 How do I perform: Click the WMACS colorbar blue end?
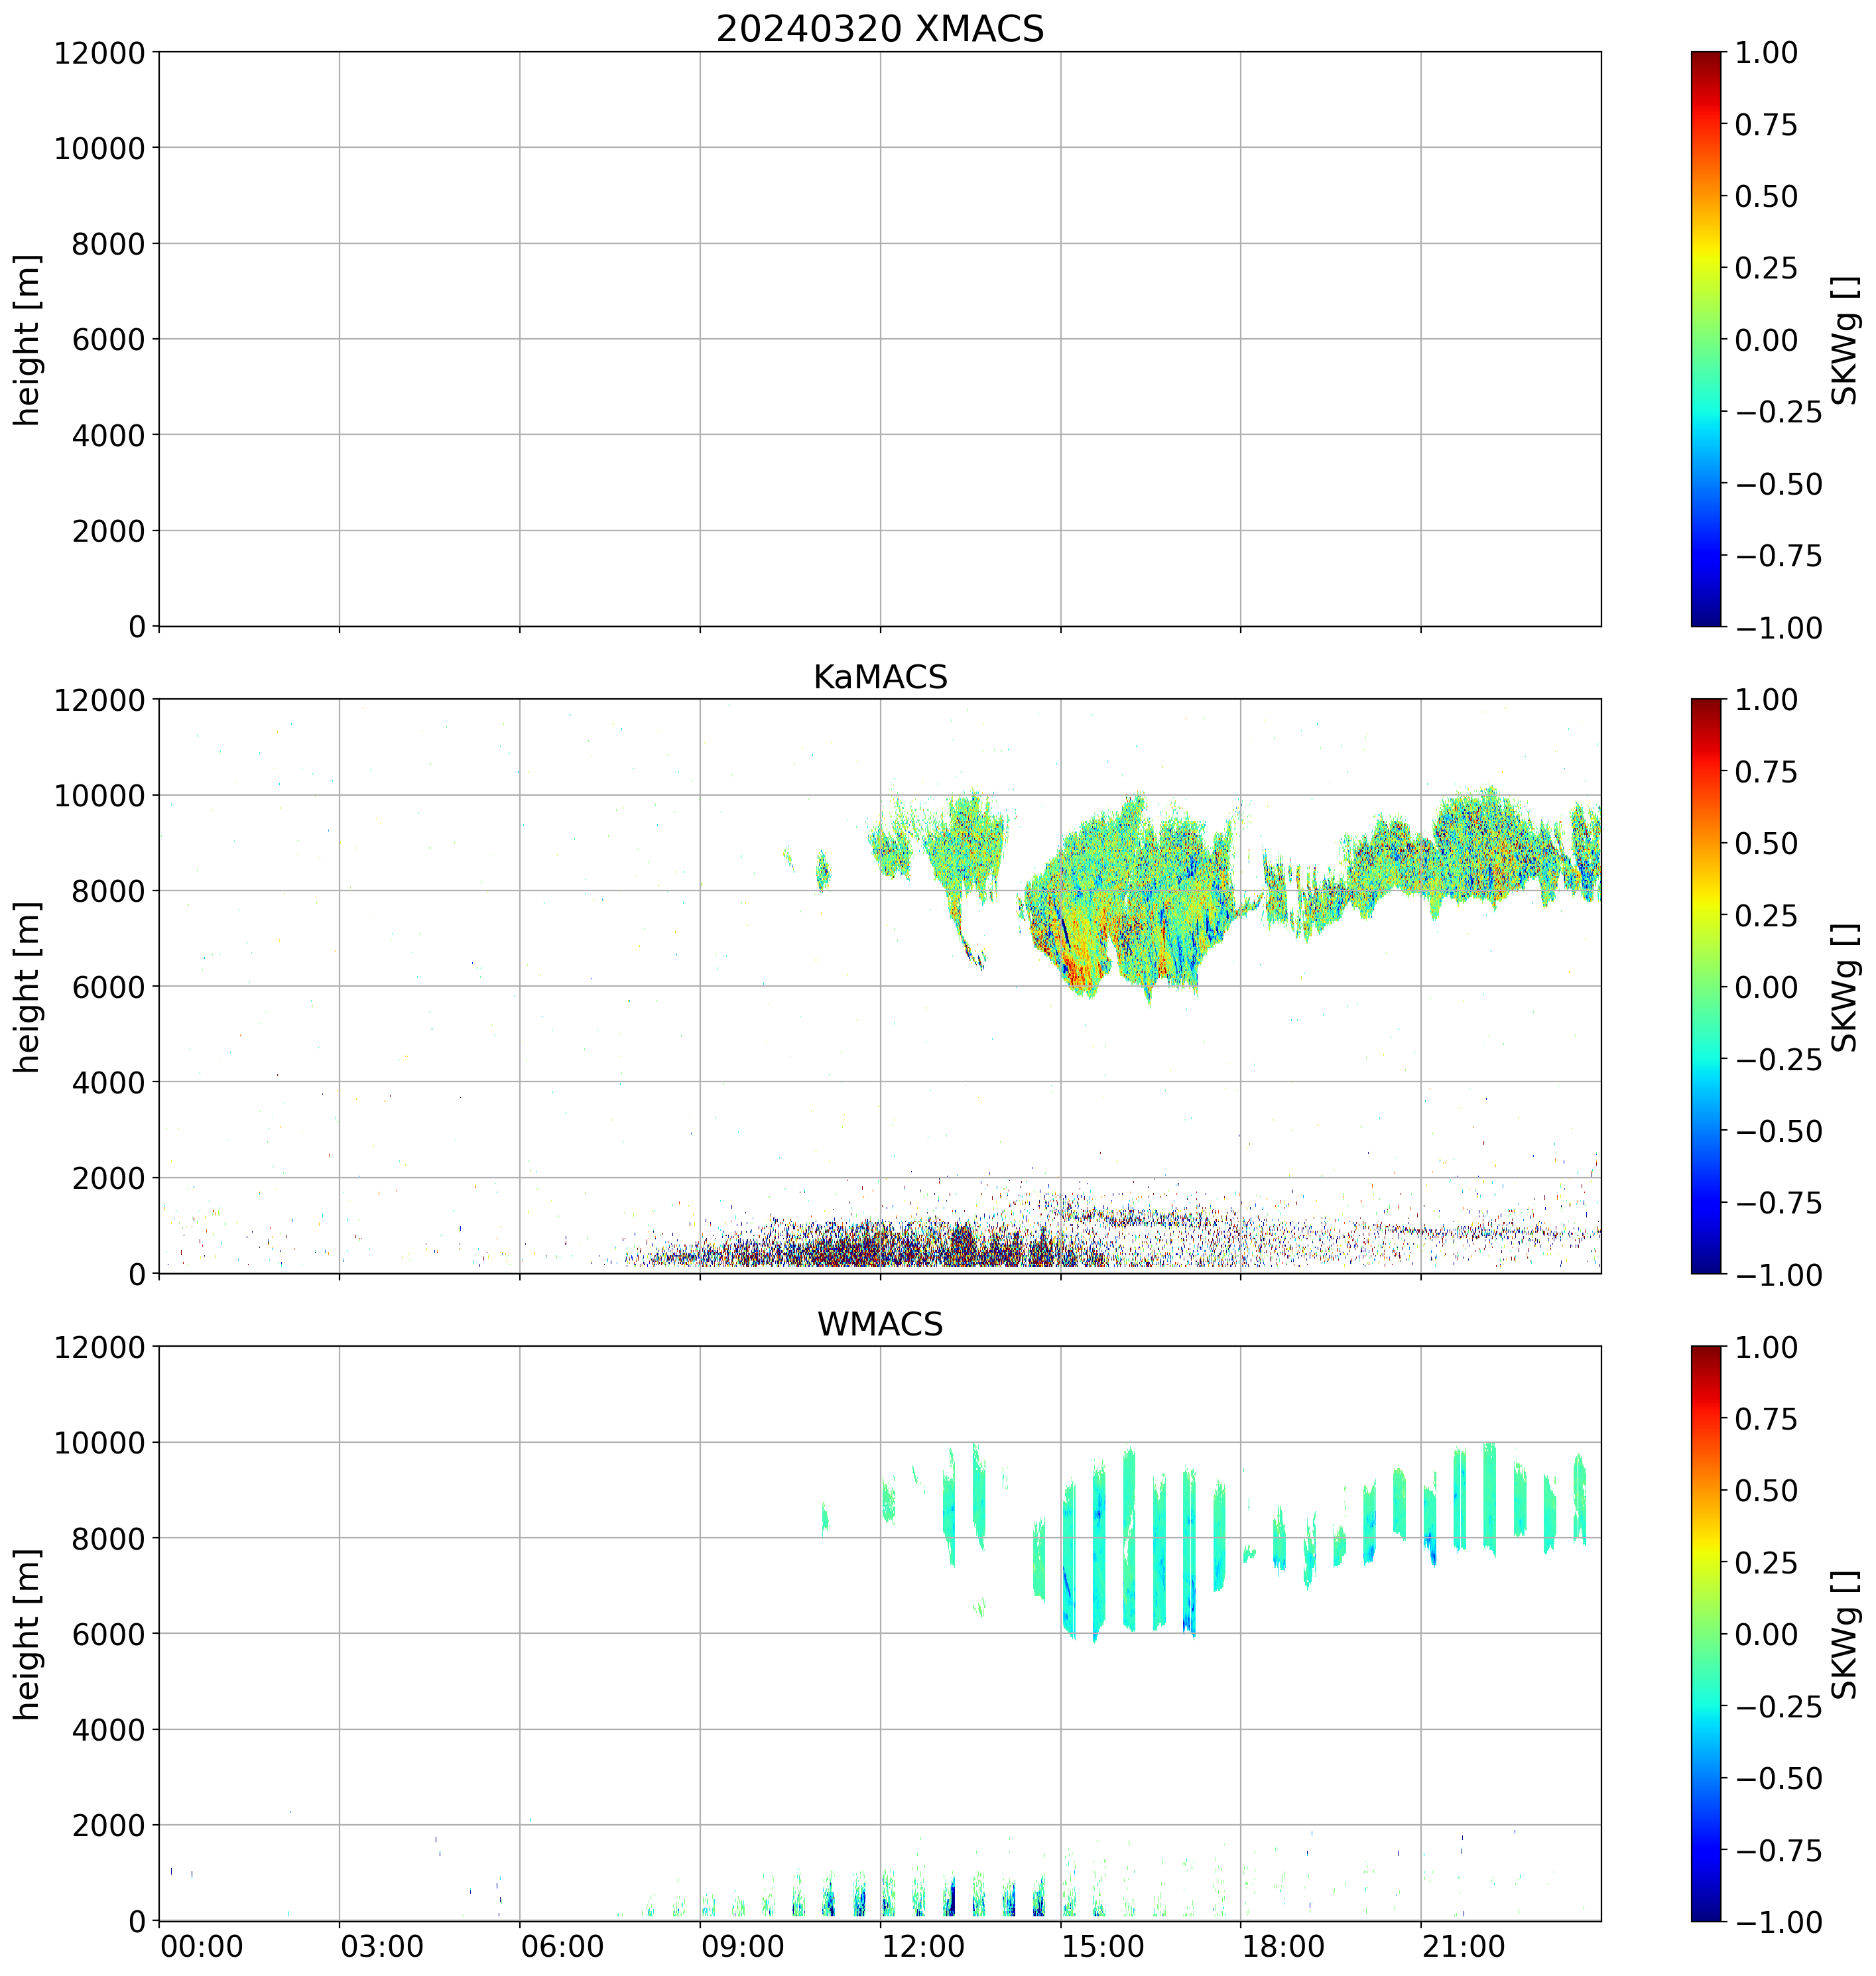click(1706, 1906)
